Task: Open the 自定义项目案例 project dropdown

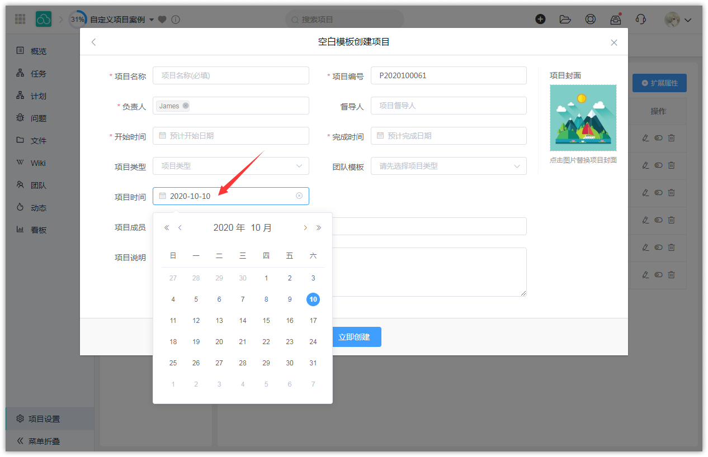Action: pyautogui.click(x=122, y=20)
